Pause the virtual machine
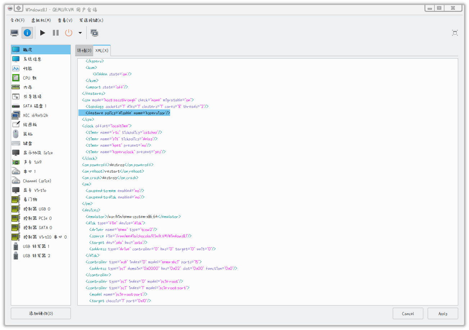469x330 pixels. (x=56, y=33)
